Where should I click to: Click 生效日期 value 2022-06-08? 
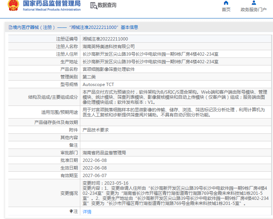pyautogui.click(x=94, y=168)
